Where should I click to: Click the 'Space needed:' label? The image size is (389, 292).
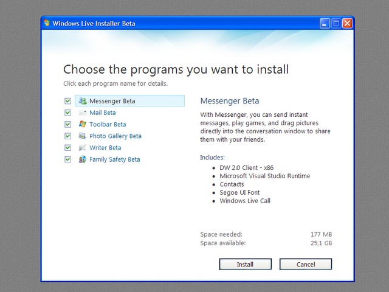click(x=221, y=234)
